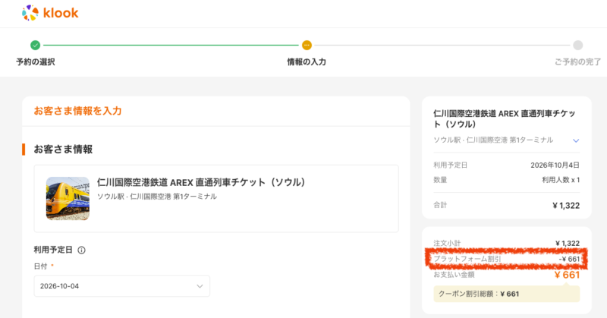Click the AREX train thumbnail image

68,198
